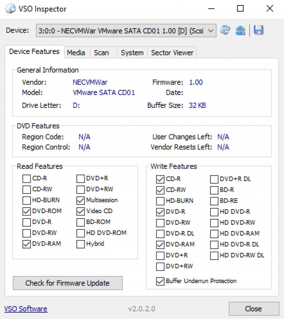Toggle the BD-RE checkbox
Viewport: 284px width, 319px height.
(x=214, y=201)
